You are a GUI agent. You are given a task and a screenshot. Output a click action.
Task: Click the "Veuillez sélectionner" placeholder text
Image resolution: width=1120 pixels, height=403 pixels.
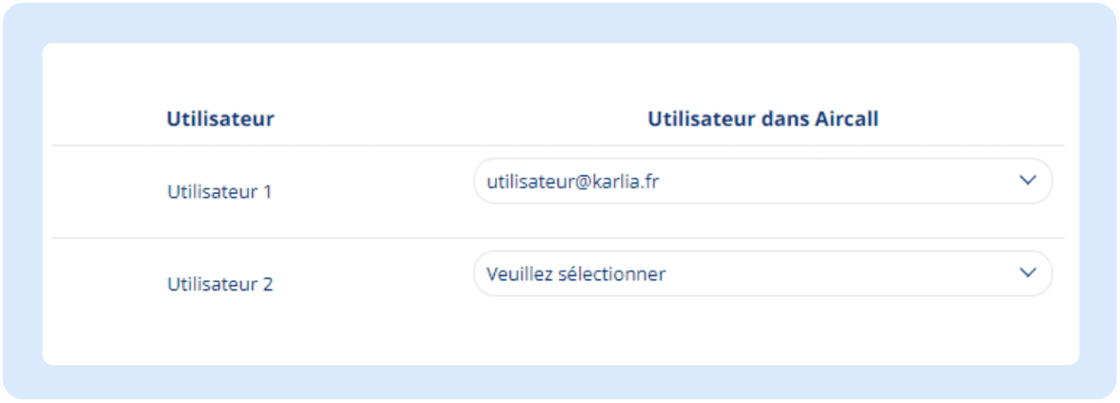[575, 273]
